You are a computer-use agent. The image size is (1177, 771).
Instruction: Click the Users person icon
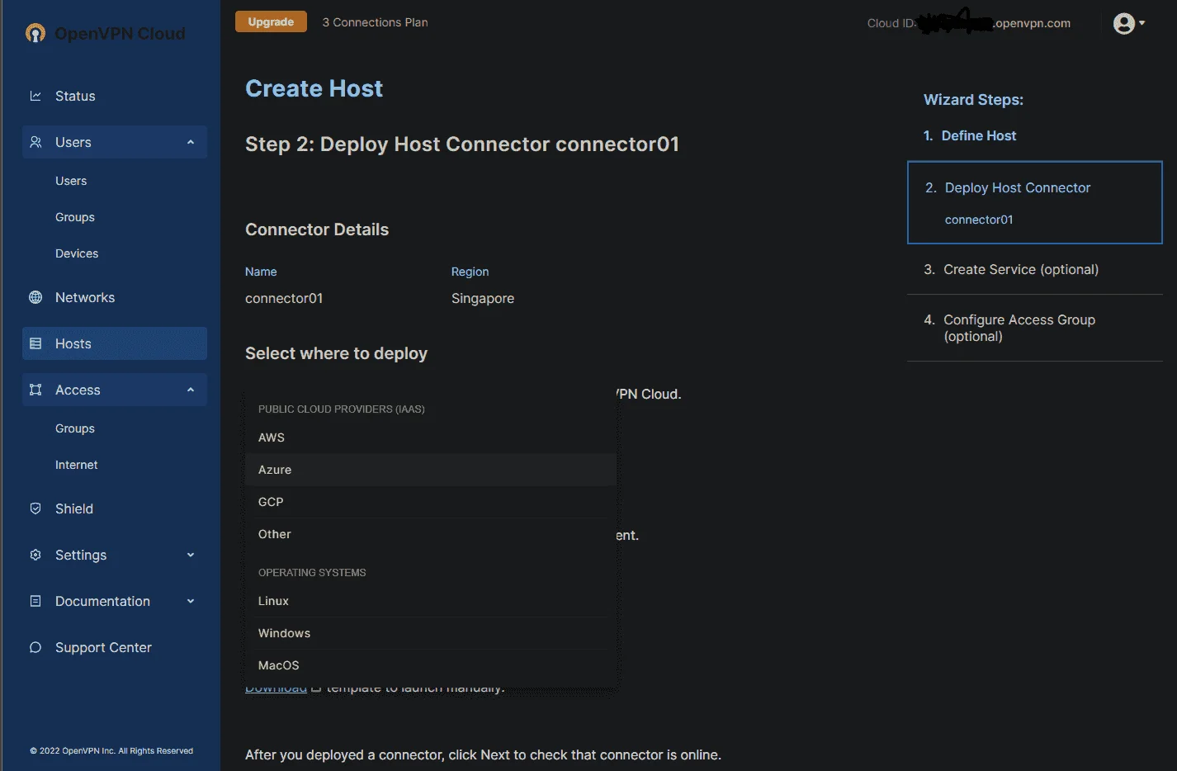[35, 142]
